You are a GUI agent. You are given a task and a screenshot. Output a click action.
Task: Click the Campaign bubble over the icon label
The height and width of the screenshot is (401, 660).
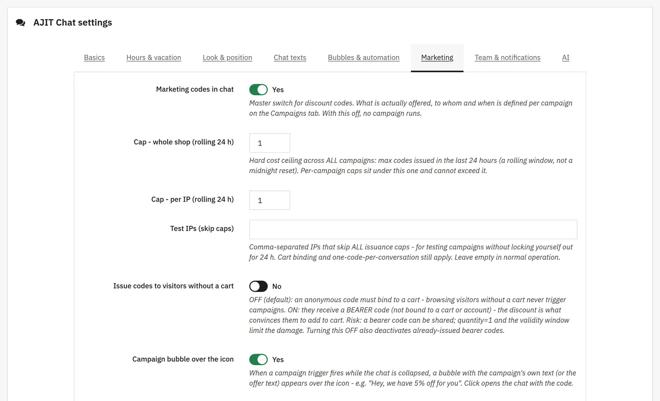(183, 359)
